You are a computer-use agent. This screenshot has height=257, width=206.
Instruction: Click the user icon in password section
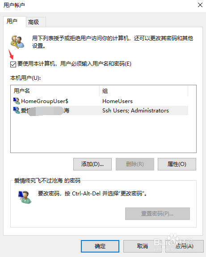point(25,197)
